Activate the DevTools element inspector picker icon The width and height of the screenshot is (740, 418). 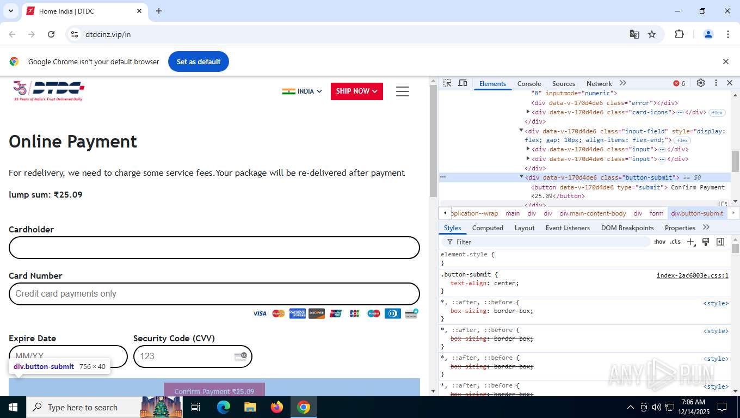(x=447, y=83)
